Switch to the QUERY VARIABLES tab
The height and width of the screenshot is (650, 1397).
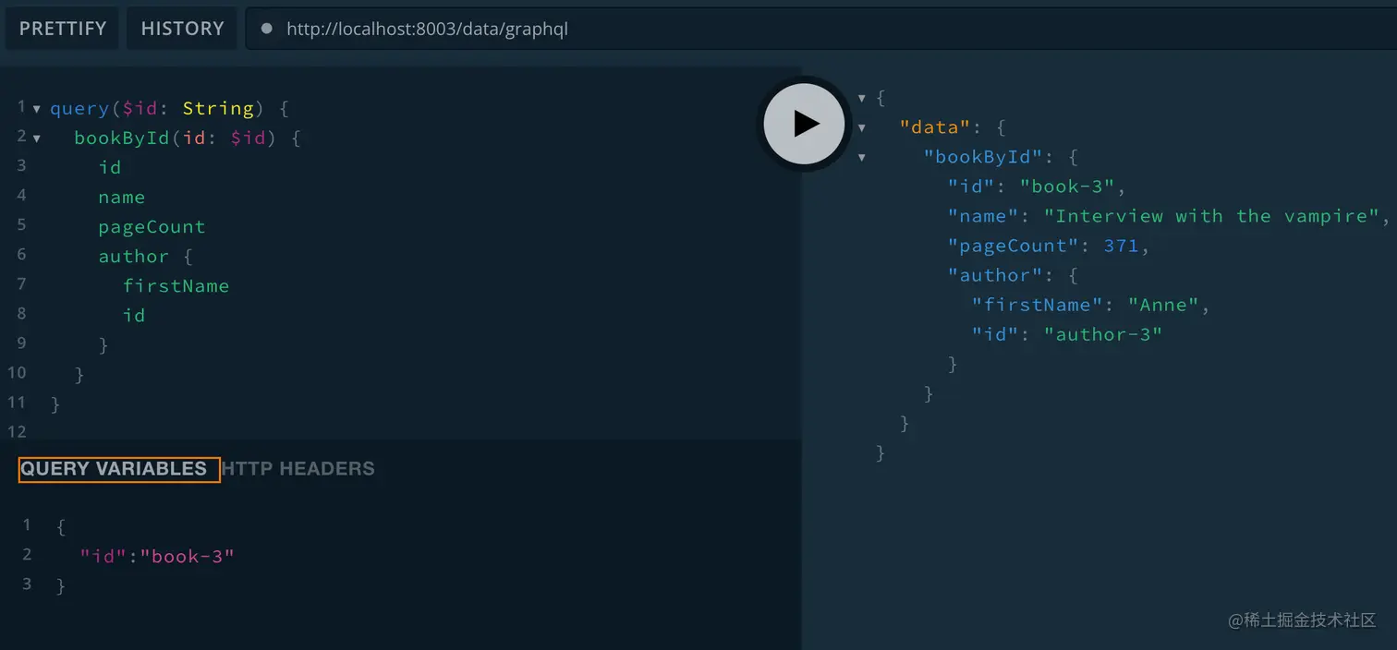(114, 469)
